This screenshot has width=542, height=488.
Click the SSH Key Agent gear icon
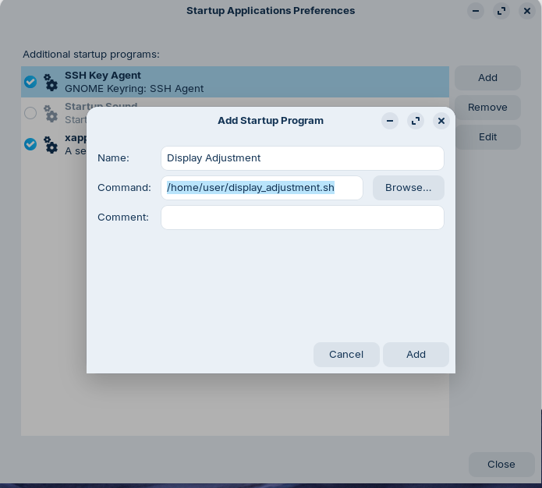(51, 82)
